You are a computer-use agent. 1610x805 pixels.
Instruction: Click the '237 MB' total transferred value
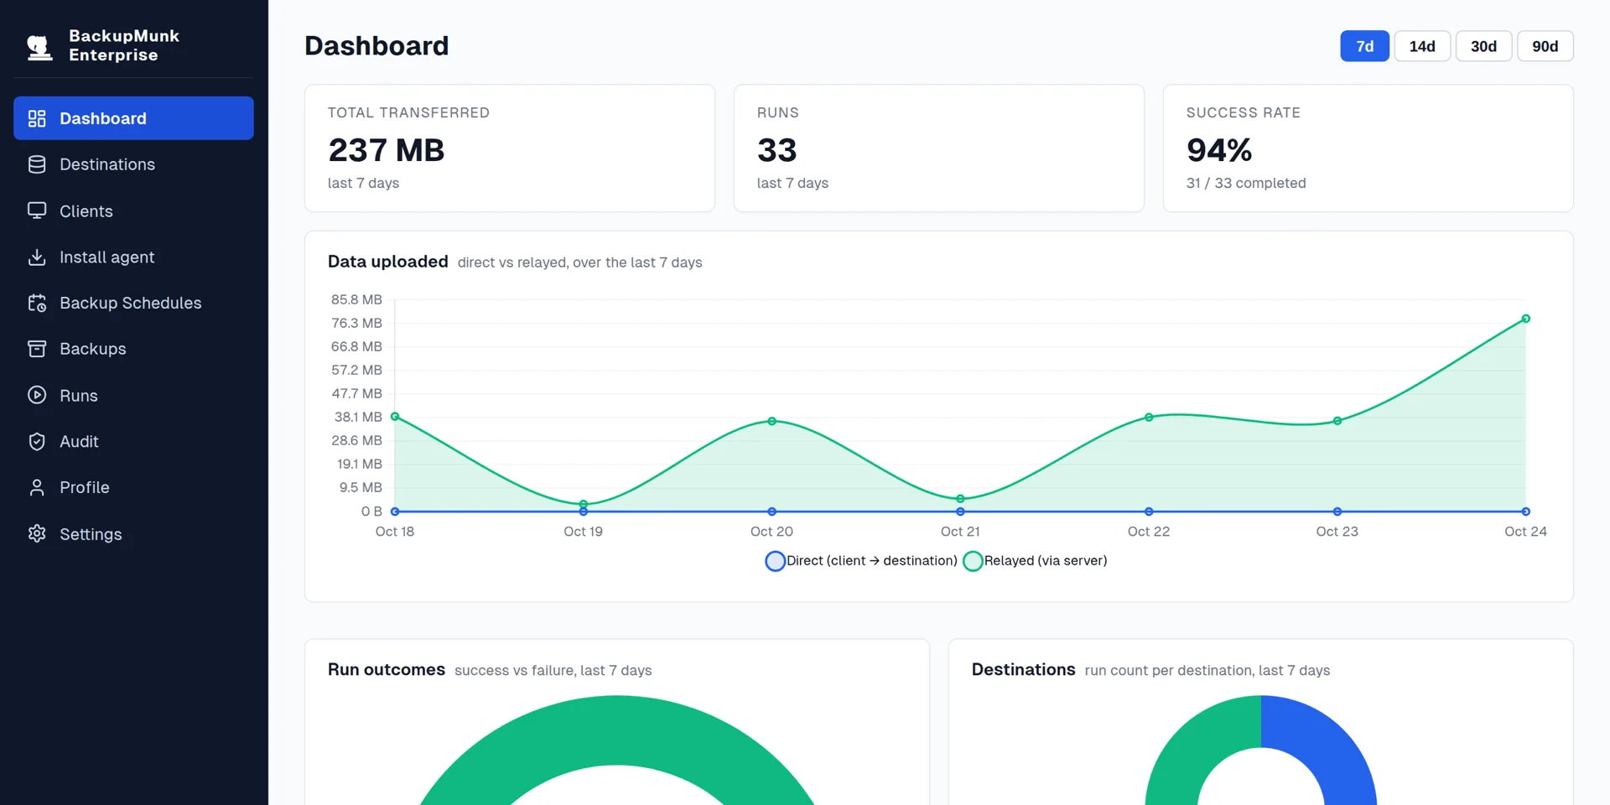click(x=386, y=150)
